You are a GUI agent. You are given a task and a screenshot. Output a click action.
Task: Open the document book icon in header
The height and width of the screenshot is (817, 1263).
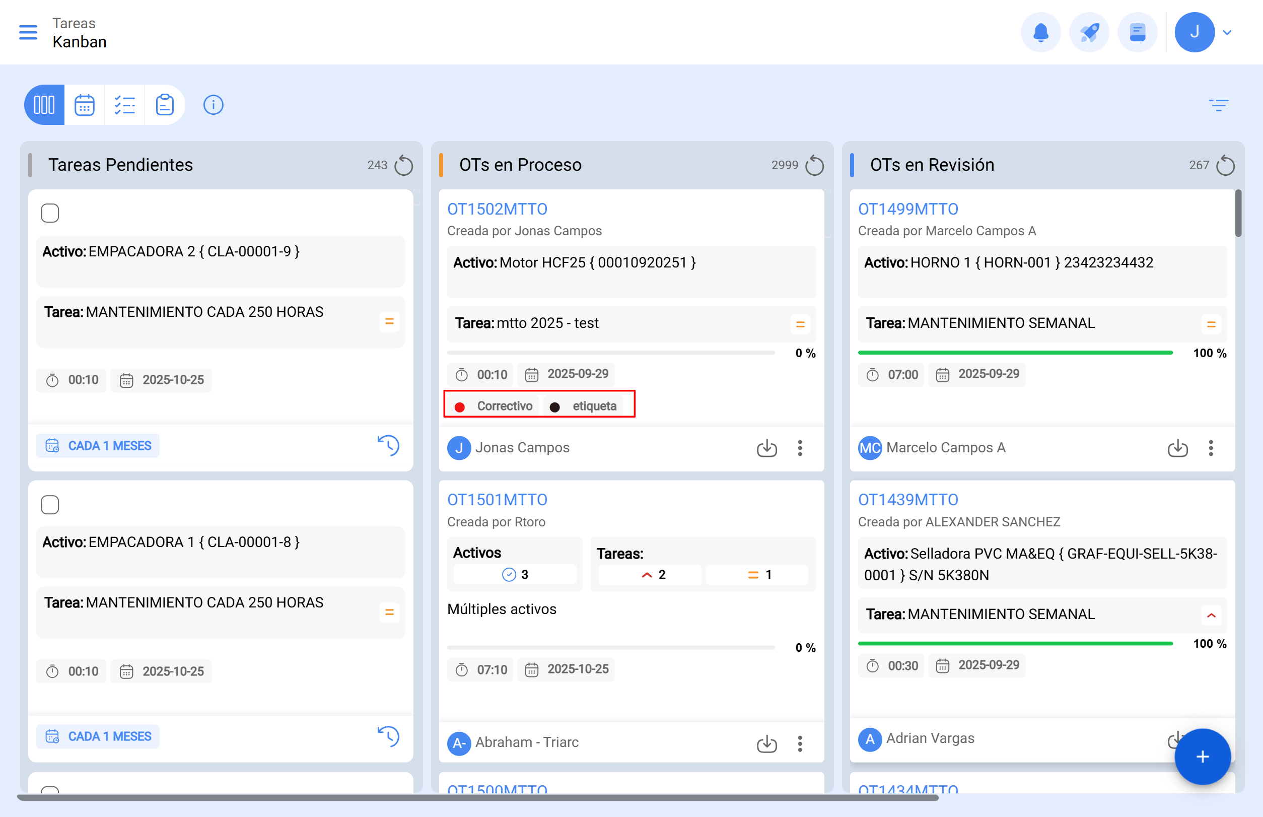pyautogui.click(x=1137, y=32)
